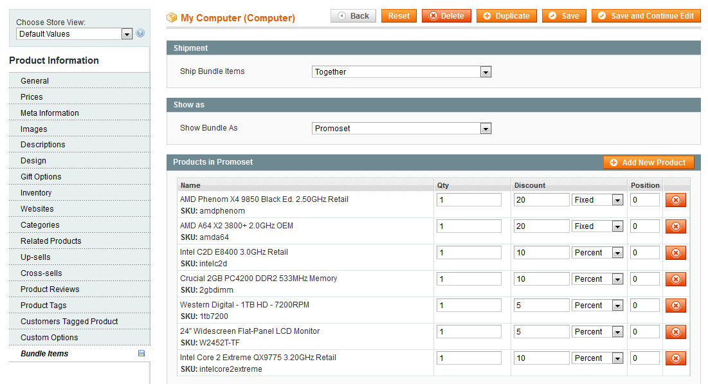Go to Gift Options tab
The image size is (708, 384).
pos(80,177)
